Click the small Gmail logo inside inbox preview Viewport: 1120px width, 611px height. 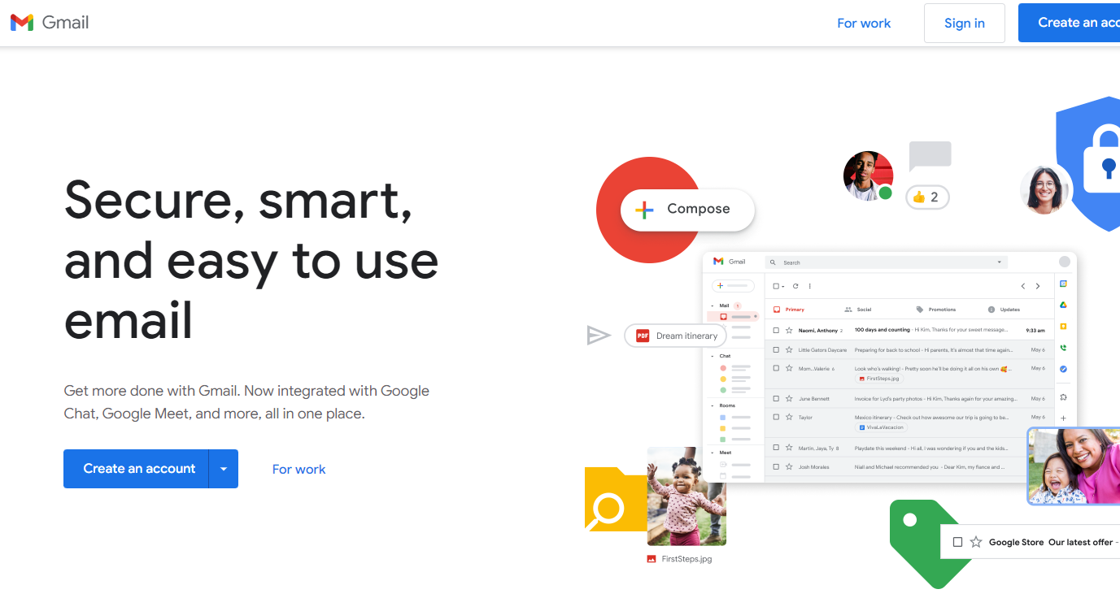718,262
